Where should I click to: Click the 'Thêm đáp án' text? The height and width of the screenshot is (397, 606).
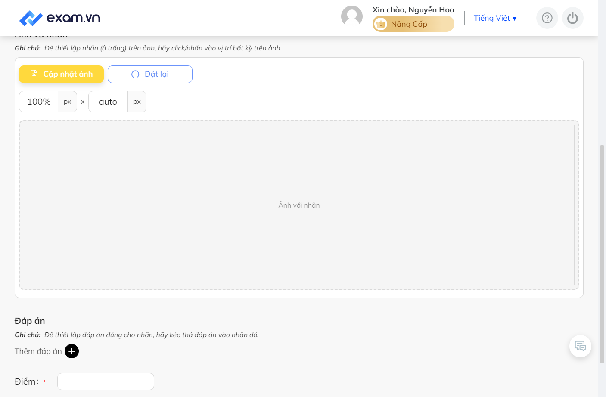(x=38, y=351)
